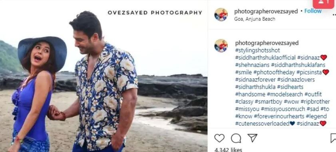Open photographerovezsayed username in header
336x152 pixels.
266,12
